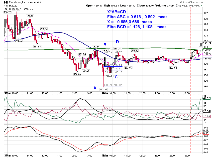Screen dimensions: 212x158
Task: Click the candlestick icon beside FB (5 min)
Action: tap(6, 9)
